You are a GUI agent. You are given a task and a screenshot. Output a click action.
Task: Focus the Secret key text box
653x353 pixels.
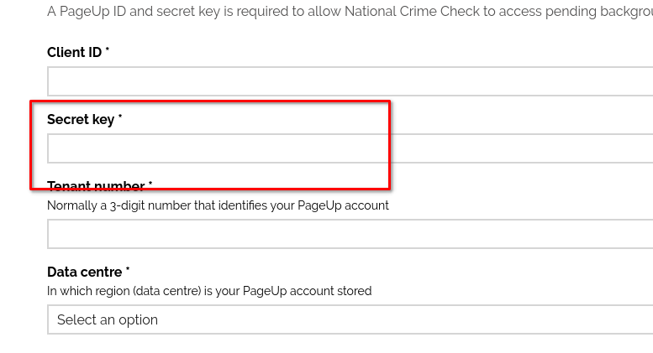click(x=350, y=148)
